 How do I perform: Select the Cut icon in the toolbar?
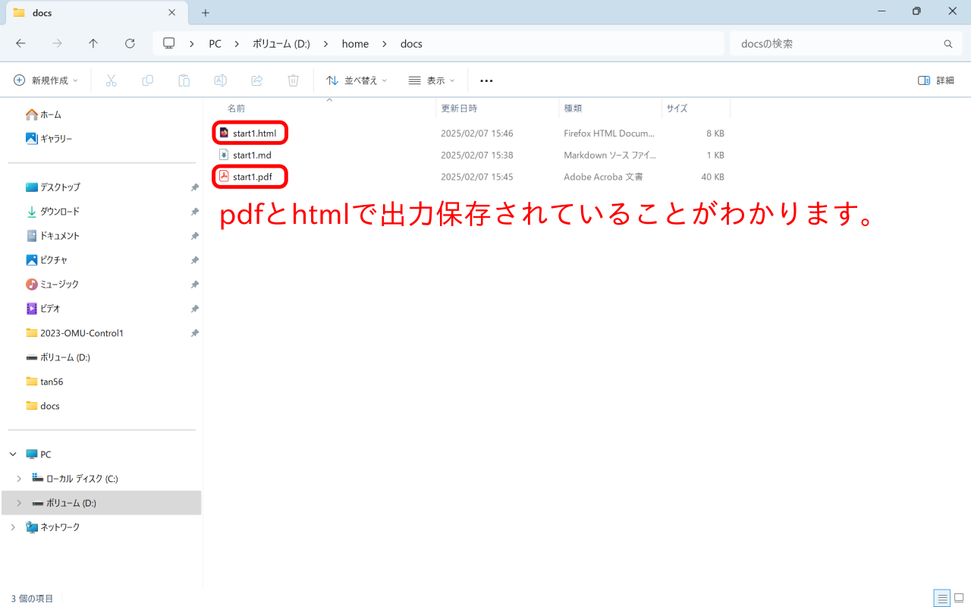111,80
